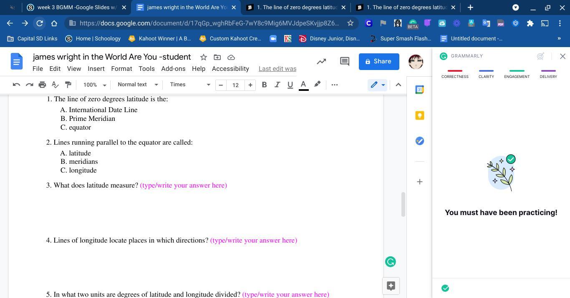
Task: Toggle italic formatting
Action: point(277,85)
